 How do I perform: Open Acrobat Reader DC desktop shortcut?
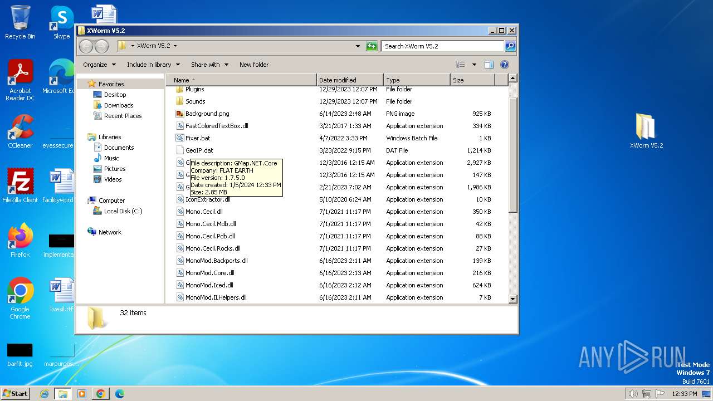(x=20, y=80)
